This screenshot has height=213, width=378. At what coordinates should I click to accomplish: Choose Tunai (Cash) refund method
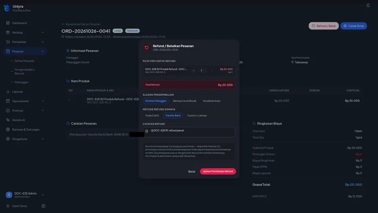pos(152,116)
